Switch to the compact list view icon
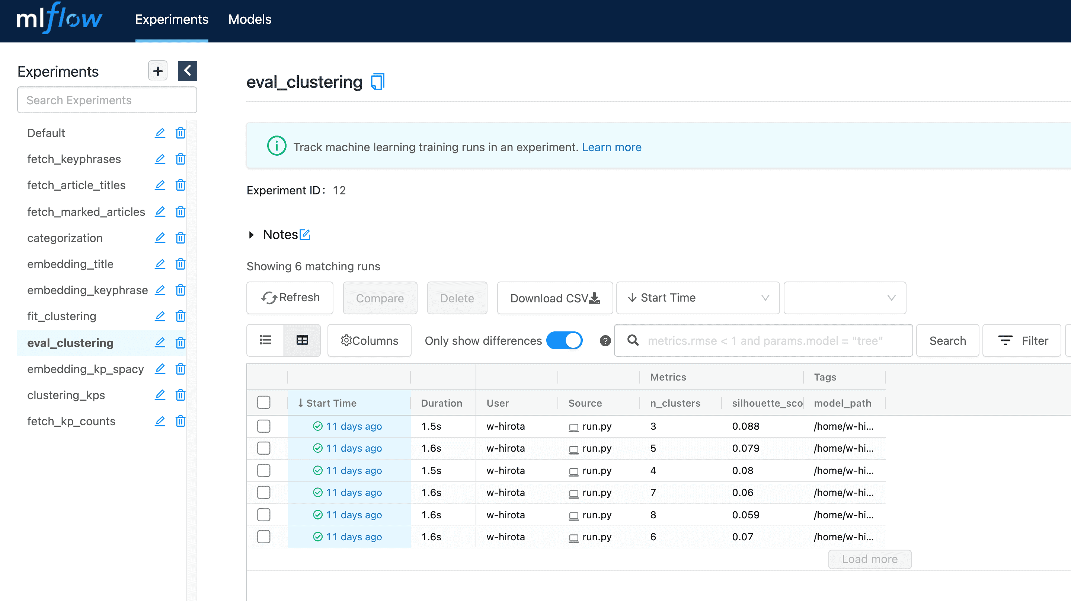The height and width of the screenshot is (601, 1071). tap(265, 340)
